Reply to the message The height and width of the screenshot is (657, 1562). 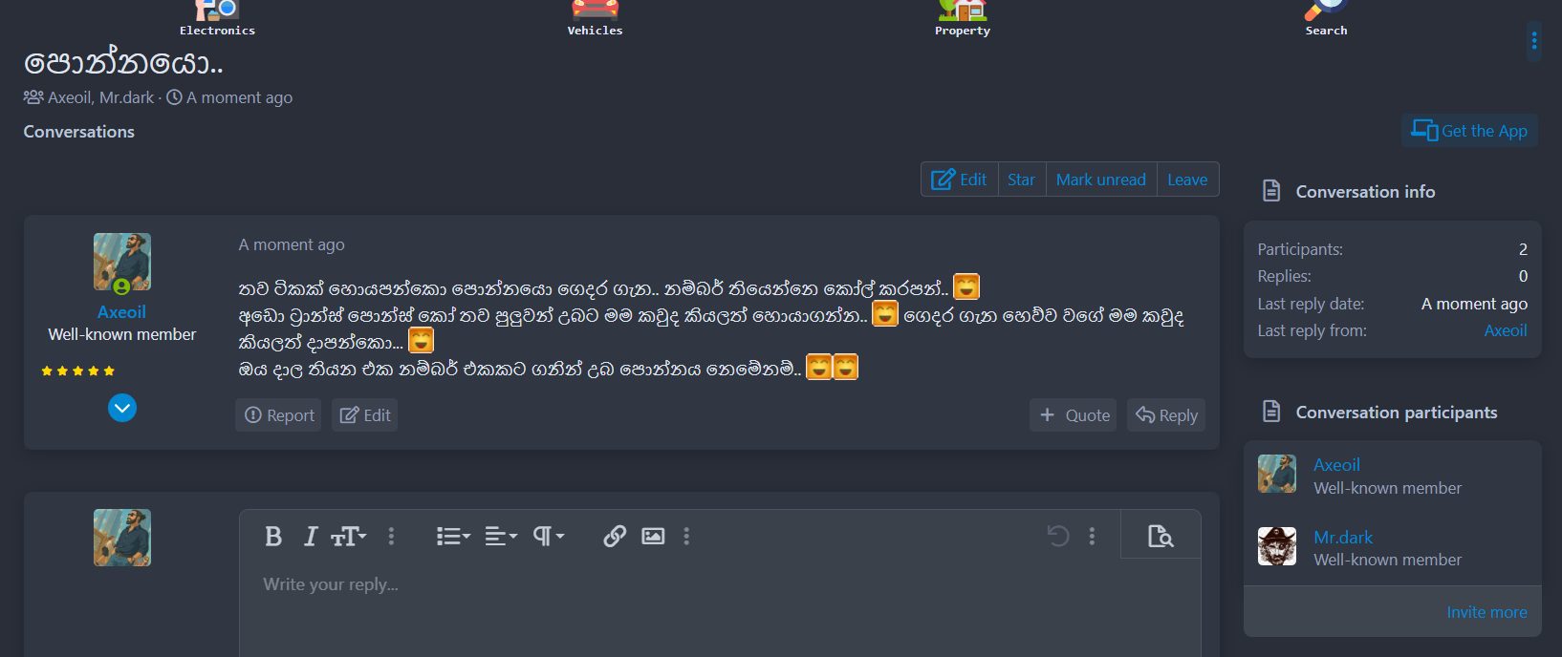click(1166, 415)
